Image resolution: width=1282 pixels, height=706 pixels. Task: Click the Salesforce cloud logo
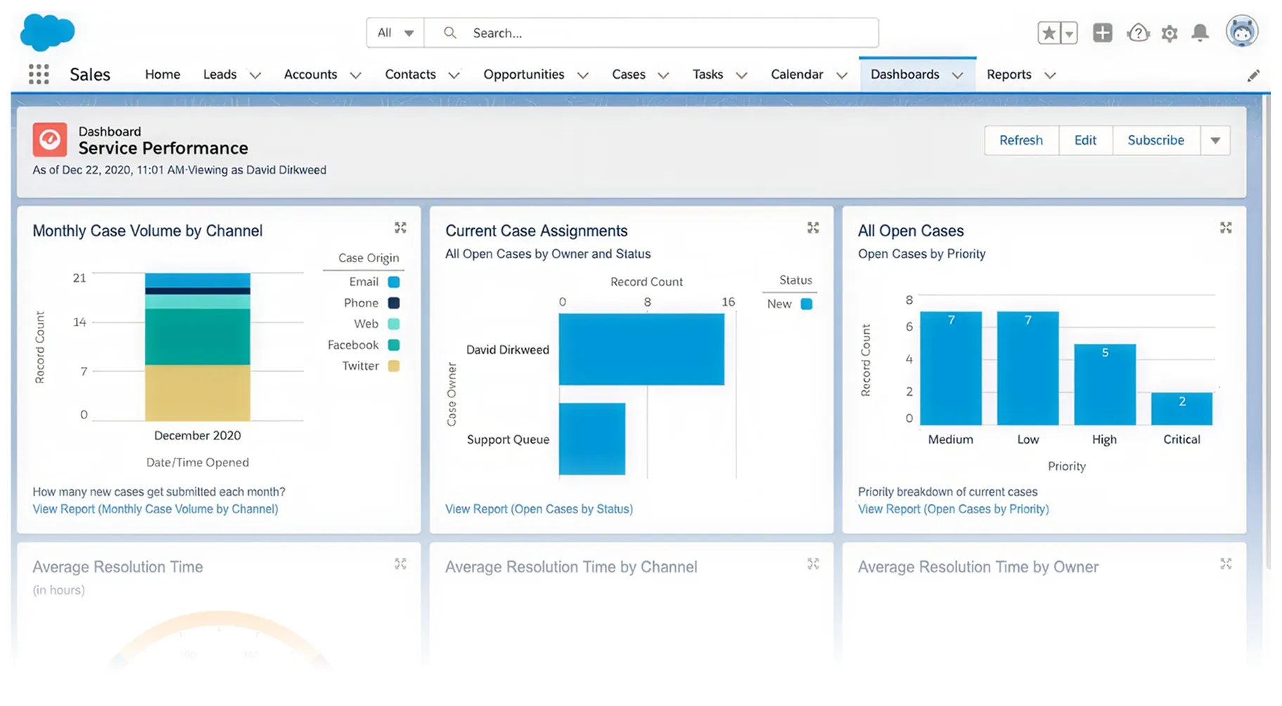click(x=46, y=32)
